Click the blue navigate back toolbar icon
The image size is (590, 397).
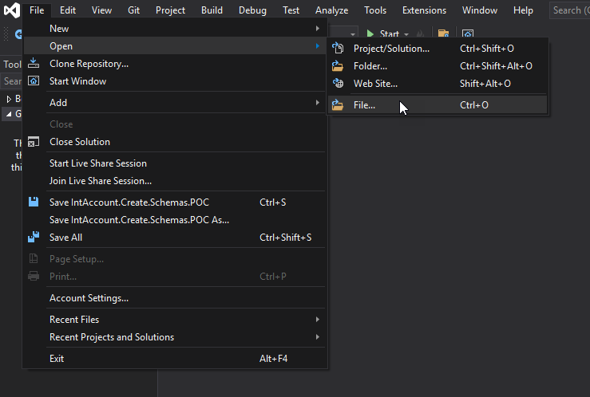18,34
